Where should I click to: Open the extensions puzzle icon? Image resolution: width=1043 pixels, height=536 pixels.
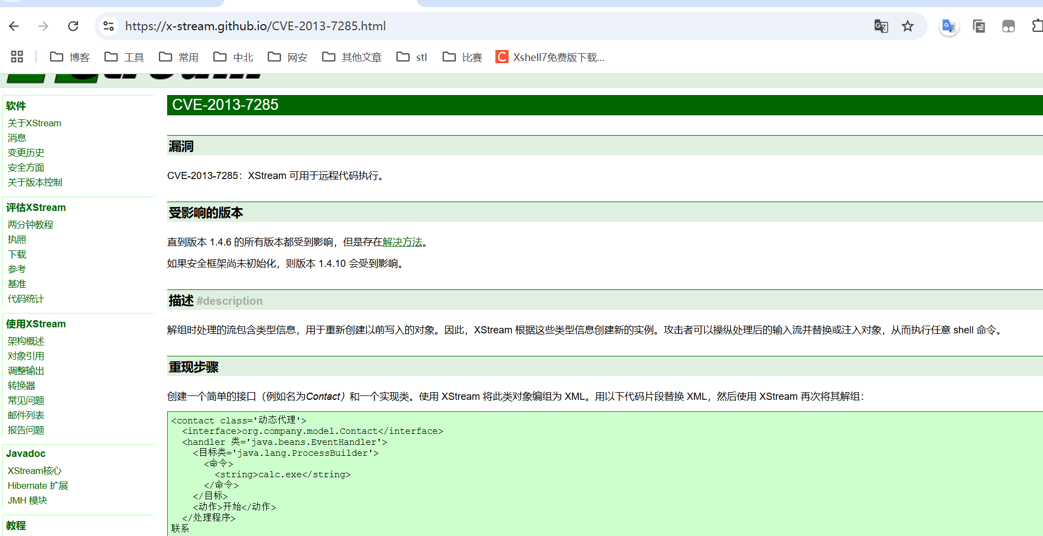tap(1038, 26)
